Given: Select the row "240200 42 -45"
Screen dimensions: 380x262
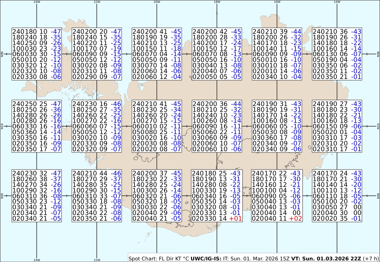Looking at the screenshot, I should click(217, 31).
